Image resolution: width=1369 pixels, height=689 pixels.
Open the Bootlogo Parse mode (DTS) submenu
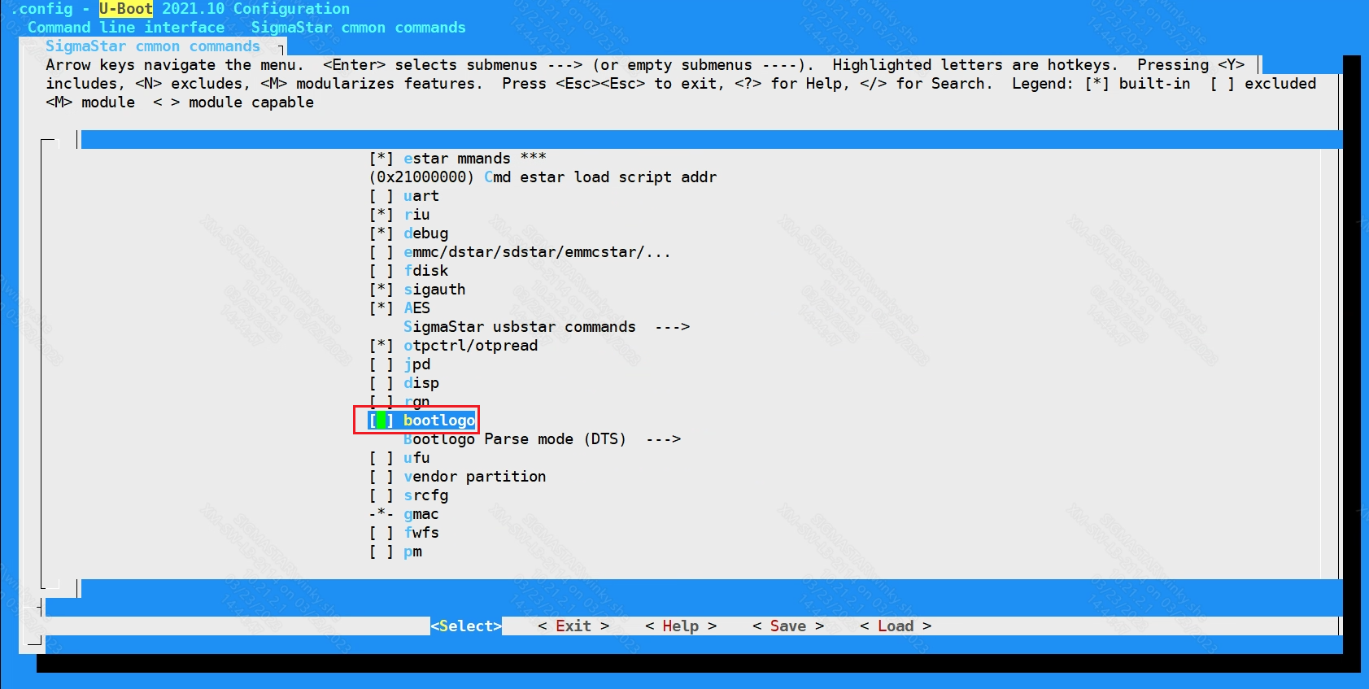[x=542, y=439]
